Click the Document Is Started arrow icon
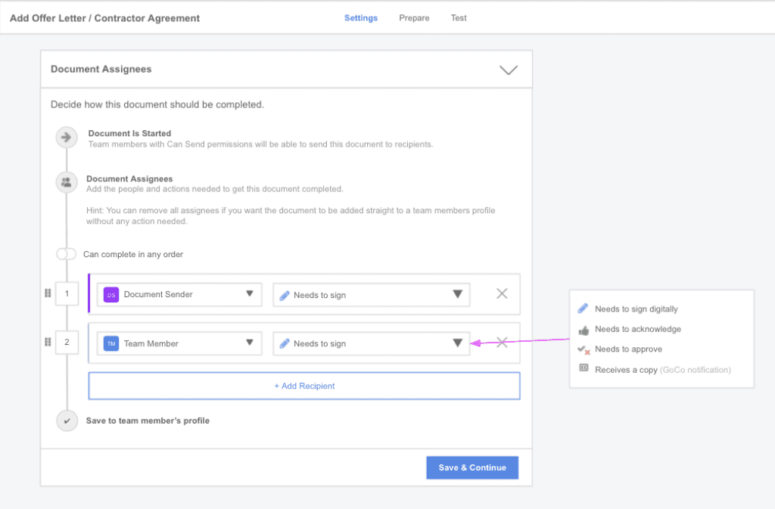This screenshot has height=509, width=775. (67, 137)
